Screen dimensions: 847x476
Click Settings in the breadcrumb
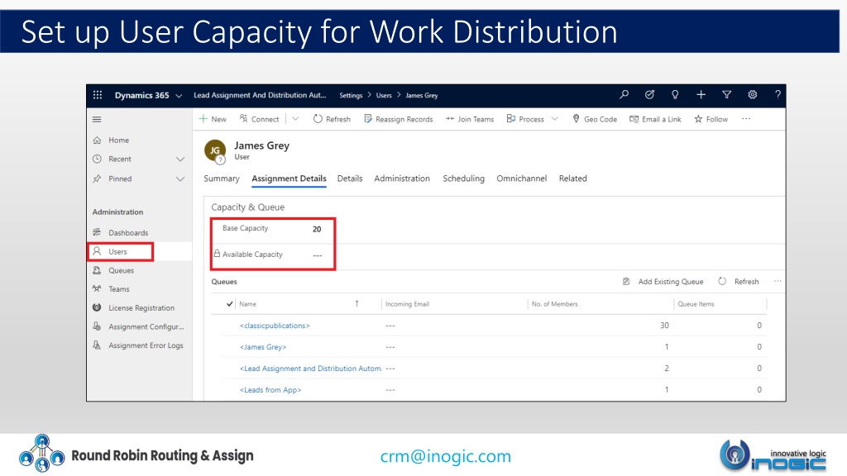351,96
